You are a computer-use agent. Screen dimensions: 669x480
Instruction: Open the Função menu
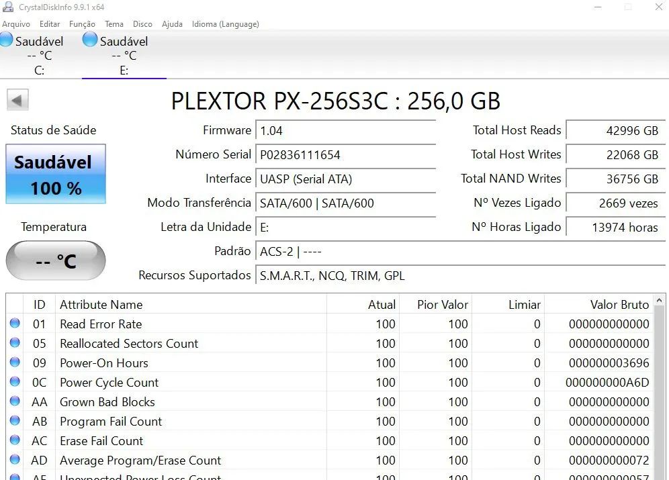click(x=83, y=24)
